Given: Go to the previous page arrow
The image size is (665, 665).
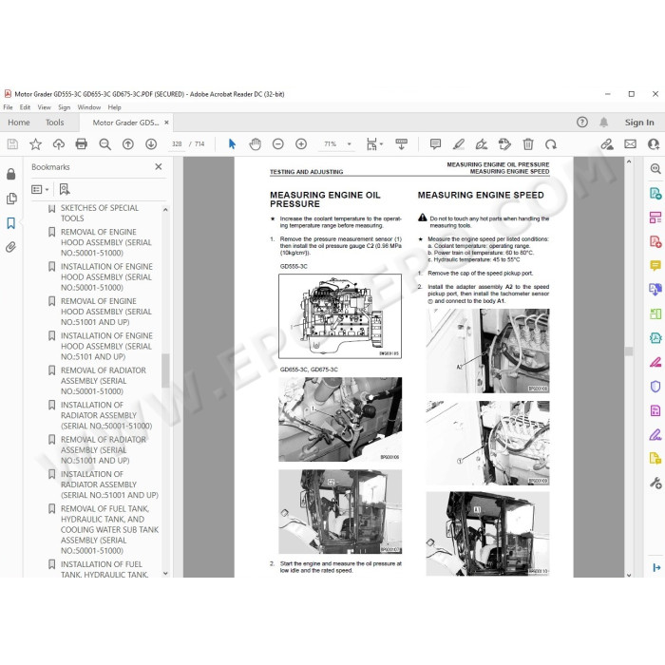Looking at the screenshot, I should coord(127,144).
